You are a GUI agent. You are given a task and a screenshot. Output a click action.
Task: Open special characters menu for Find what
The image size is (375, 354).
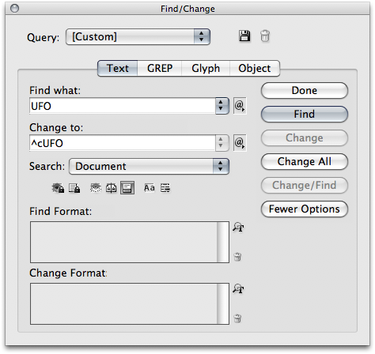(x=240, y=106)
